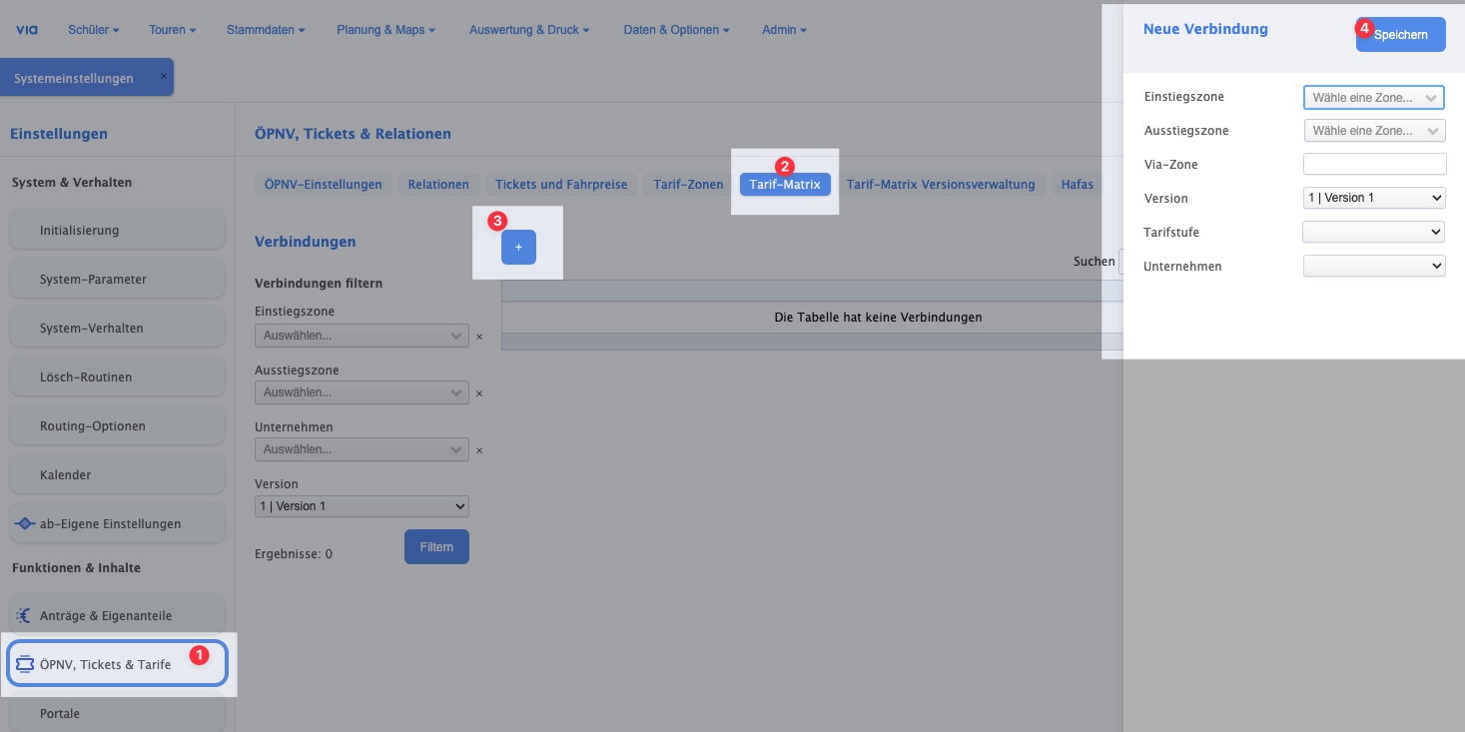Close the Systemeinstellungen tab
The image size is (1465, 732).
point(164,76)
